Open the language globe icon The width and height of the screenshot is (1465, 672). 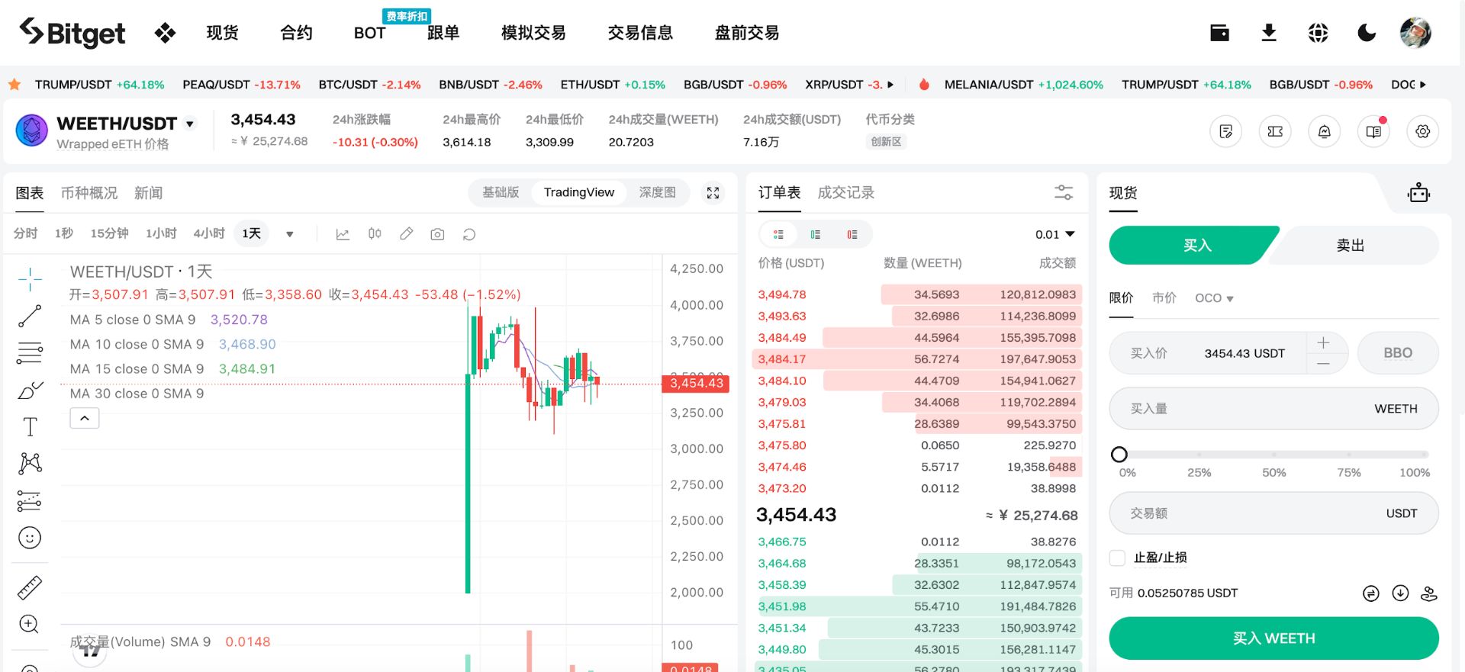1318,33
